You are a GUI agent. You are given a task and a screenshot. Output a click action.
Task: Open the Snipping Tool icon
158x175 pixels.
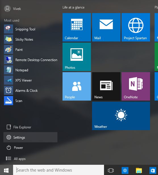coord(9,29)
